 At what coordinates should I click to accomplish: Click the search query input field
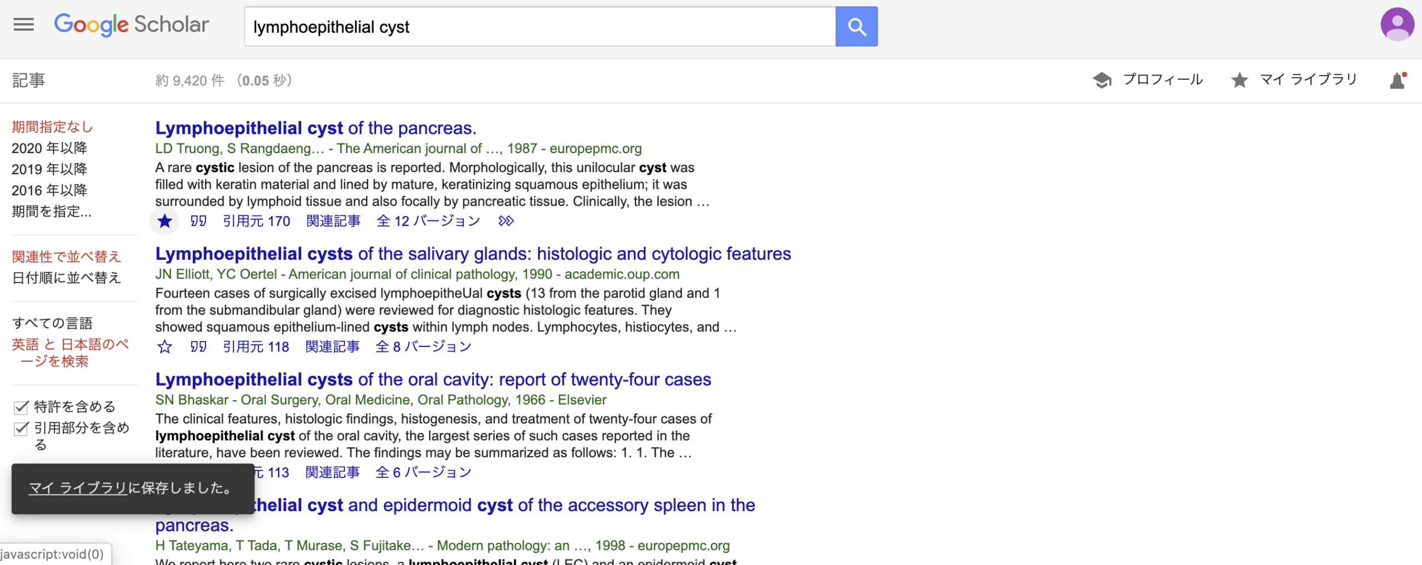539,27
